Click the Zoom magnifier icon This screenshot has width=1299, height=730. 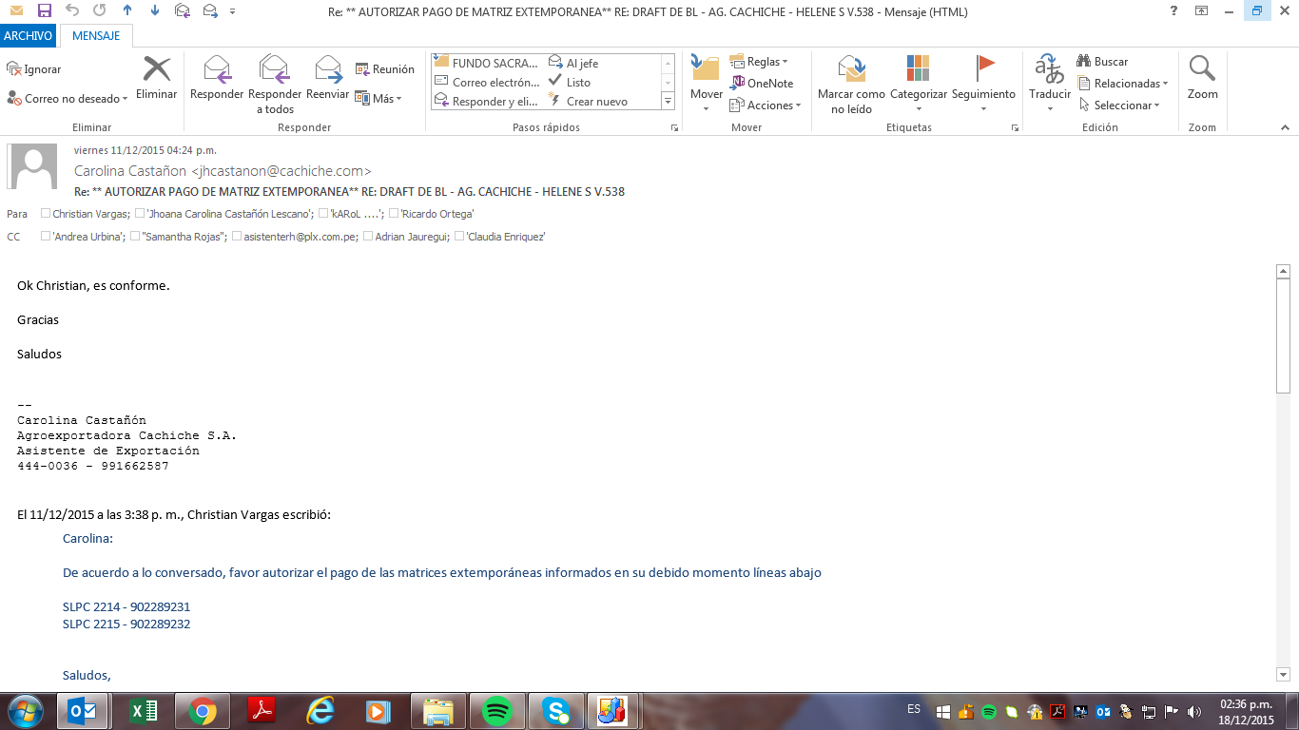tap(1202, 71)
